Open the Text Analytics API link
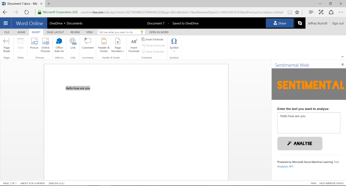The image size is (346, 186). click(x=308, y=164)
